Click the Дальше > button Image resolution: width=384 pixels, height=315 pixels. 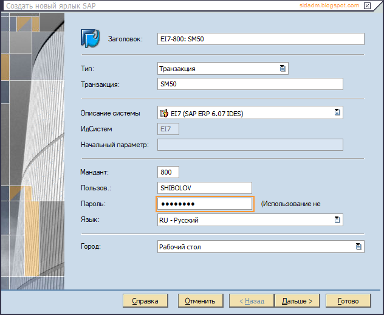[297, 301]
